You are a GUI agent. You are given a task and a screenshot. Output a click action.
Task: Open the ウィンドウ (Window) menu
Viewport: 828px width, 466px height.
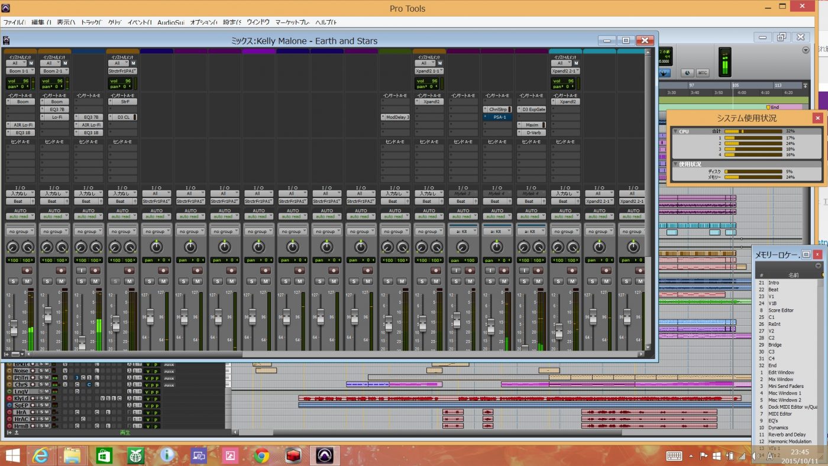click(258, 22)
